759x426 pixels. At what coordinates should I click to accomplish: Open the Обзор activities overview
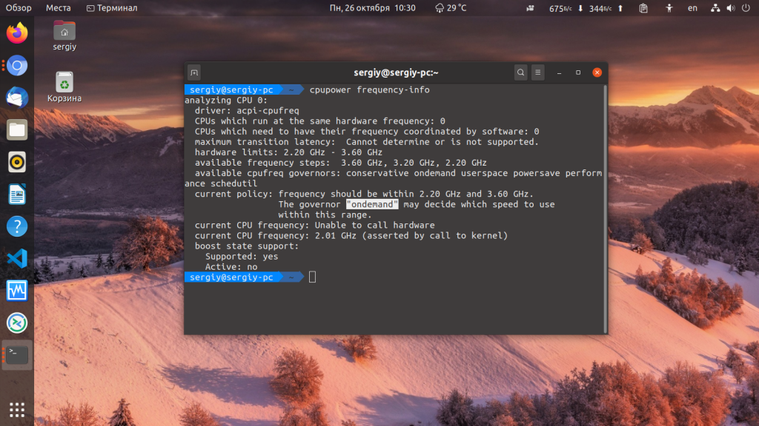19,7
